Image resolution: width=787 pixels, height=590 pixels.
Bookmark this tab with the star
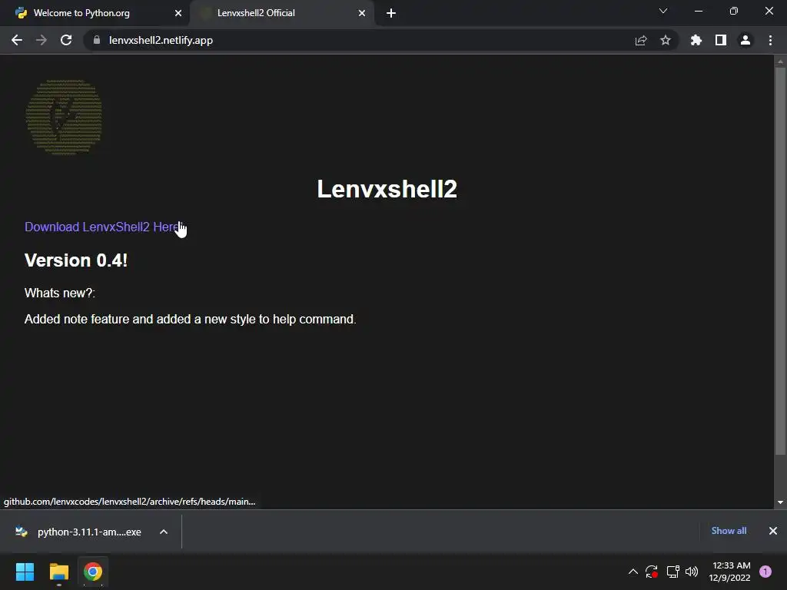(x=666, y=40)
